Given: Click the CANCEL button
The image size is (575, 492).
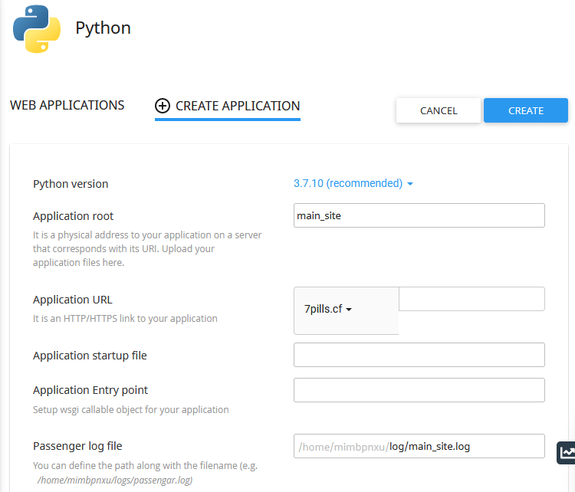Looking at the screenshot, I should [439, 110].
